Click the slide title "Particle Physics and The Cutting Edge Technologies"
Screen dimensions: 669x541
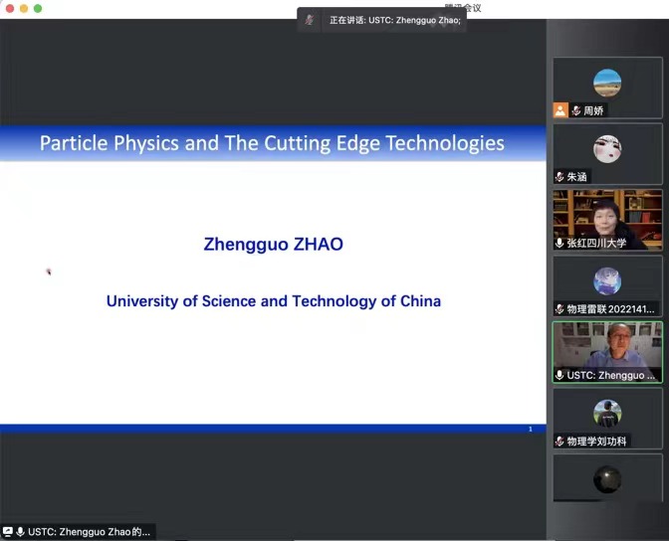pyautogui.click(x=272, y=143)
